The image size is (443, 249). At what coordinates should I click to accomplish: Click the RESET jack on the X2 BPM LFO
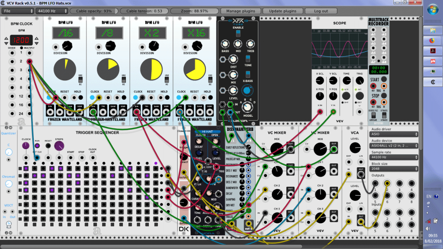tap(151, 97)
